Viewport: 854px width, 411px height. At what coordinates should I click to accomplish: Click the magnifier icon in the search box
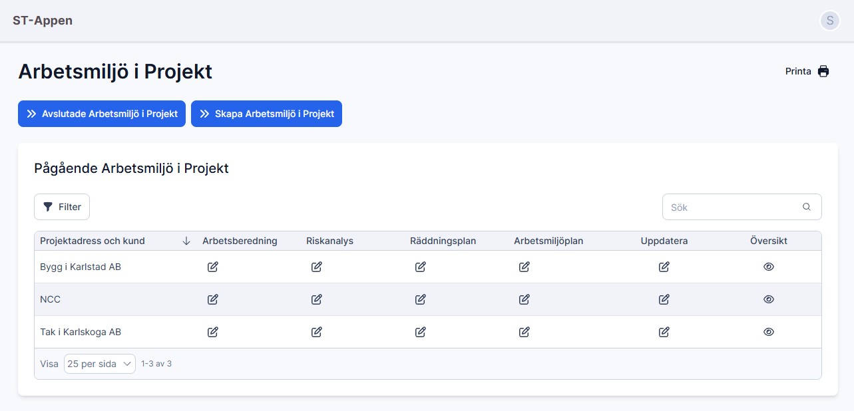[807, 207]
